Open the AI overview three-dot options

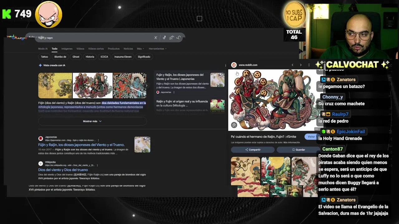tap(226, 65)
